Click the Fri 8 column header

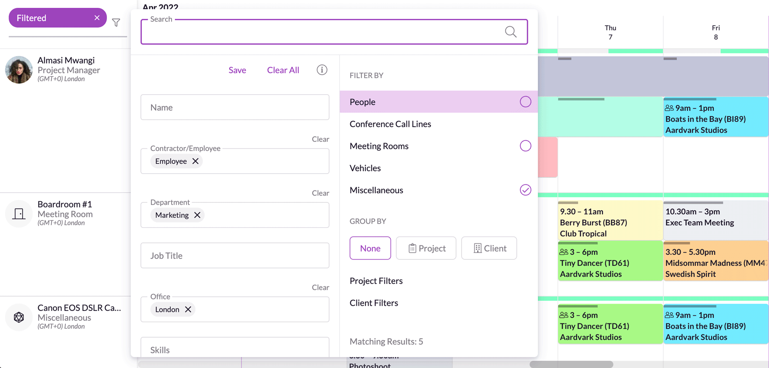point(716,32)
